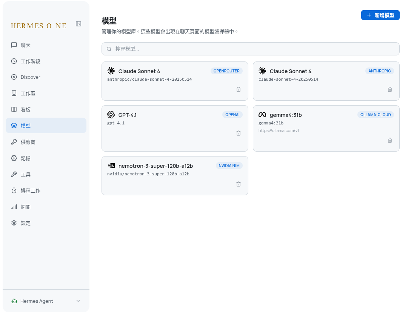The image size is (411, 316).
Task: Delete the nemotron-3-super-120b-a12b model
Action: (239, 184)
